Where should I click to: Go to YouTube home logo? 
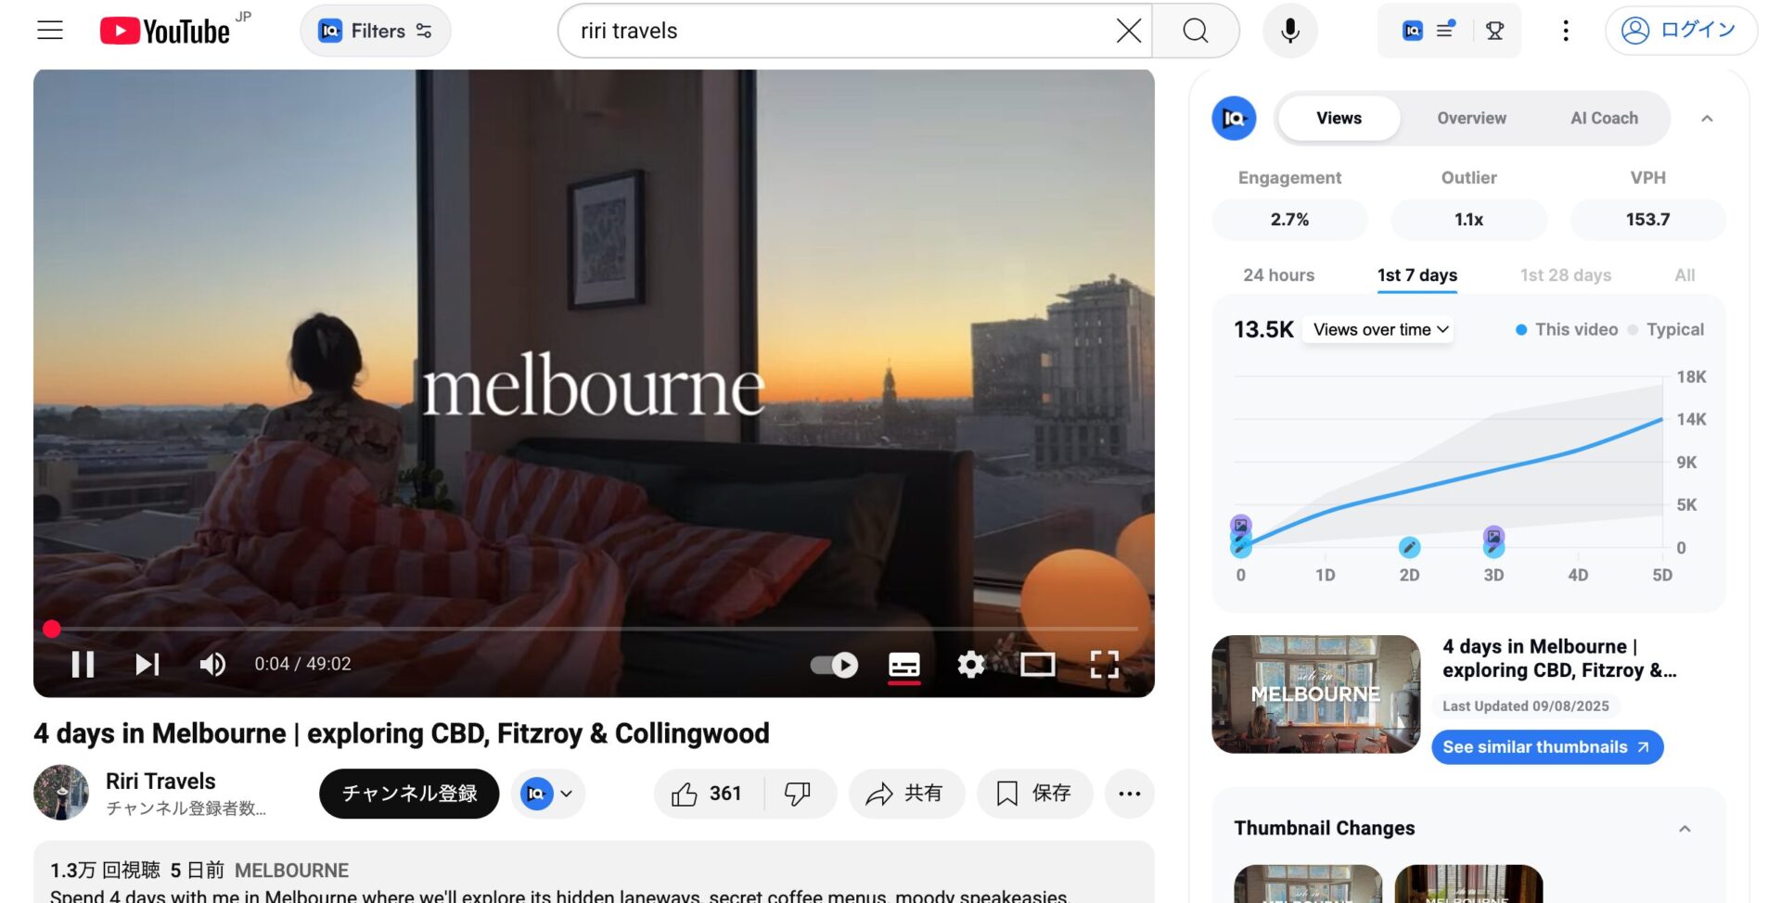[x=165, y=31]
